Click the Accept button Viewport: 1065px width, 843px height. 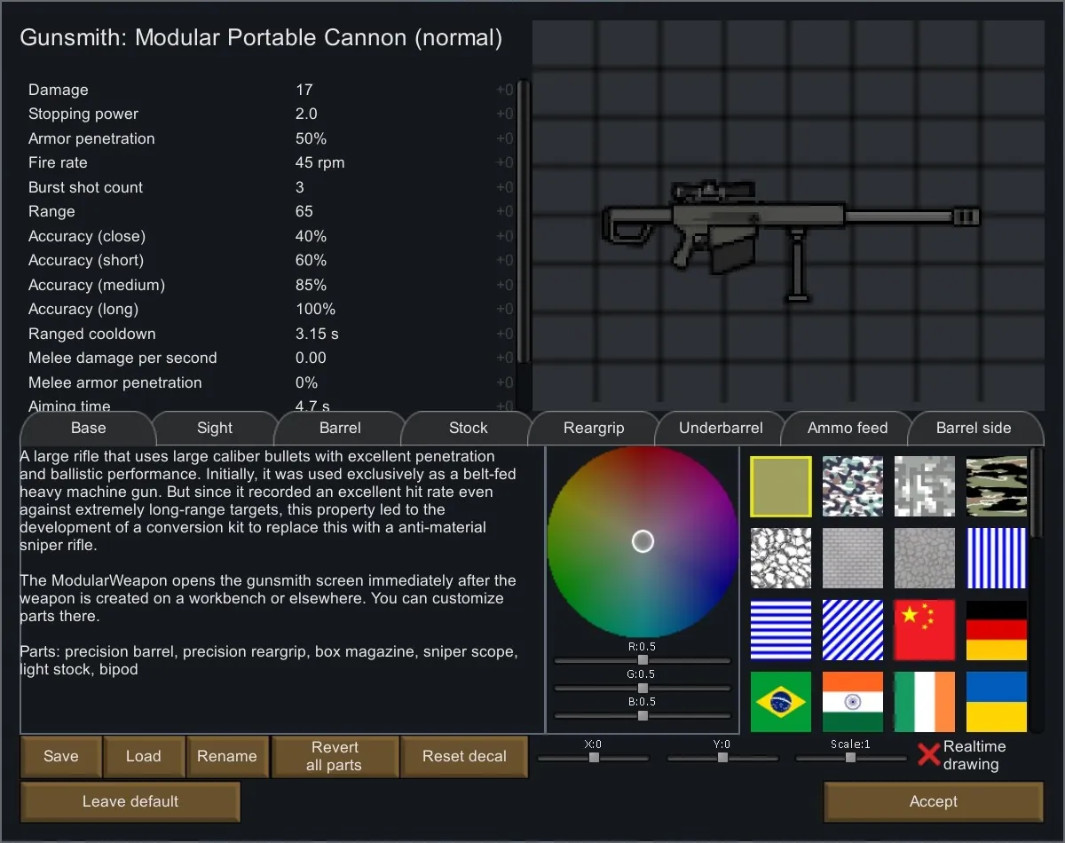coord(933,801)
